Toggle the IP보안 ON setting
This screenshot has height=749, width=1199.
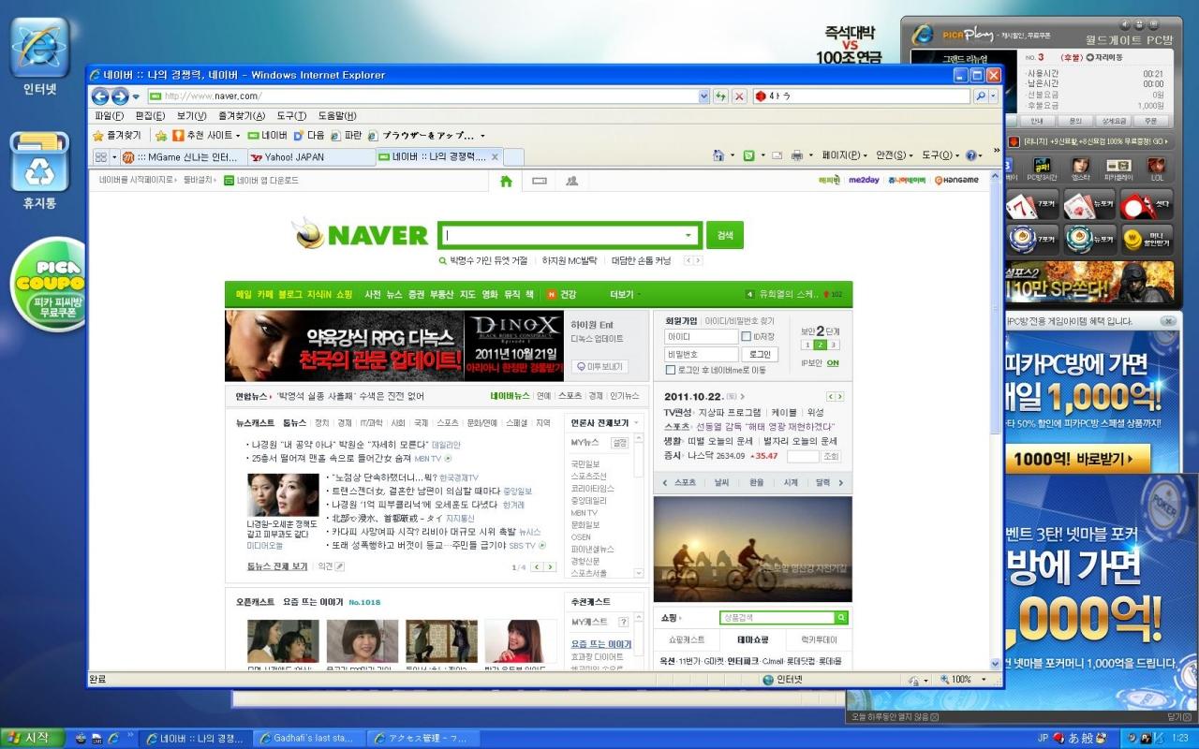[832, 363]
